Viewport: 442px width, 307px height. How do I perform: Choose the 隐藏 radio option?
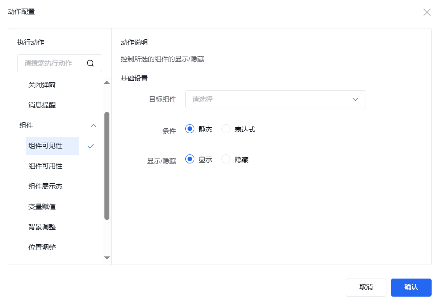(x=226, y=159)
